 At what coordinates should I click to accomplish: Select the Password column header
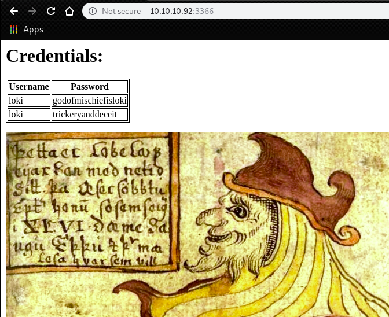(90, 87)
